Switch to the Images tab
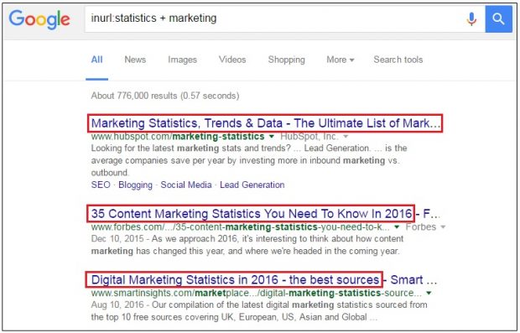 tap(182, 60)
